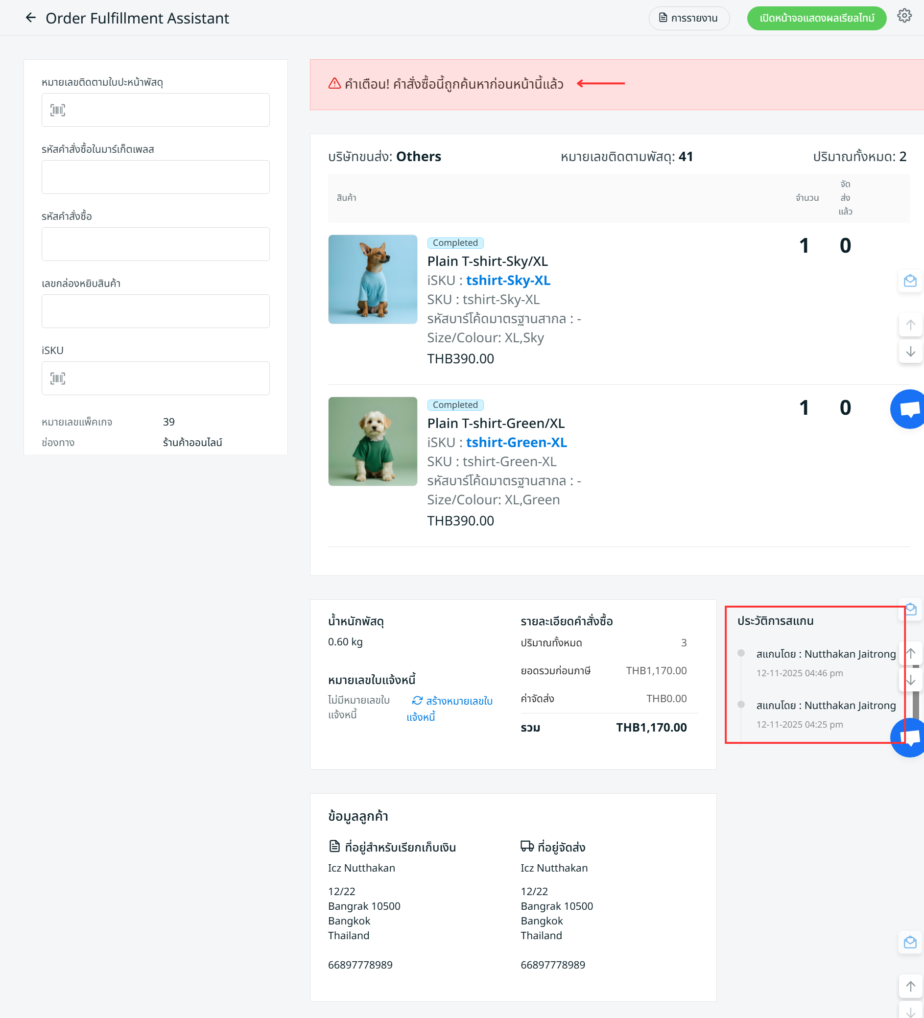The width and height of the screenshot is (924, 1018).
Task: Click the green เปิดหน้าจอแสดงผลเรียลไทม์ button
Action: tap(816, 18)
